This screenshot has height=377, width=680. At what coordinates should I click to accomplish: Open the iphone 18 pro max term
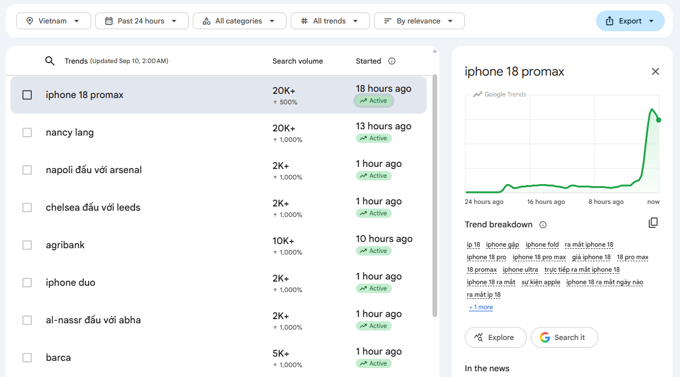click(x=539, y=257)
